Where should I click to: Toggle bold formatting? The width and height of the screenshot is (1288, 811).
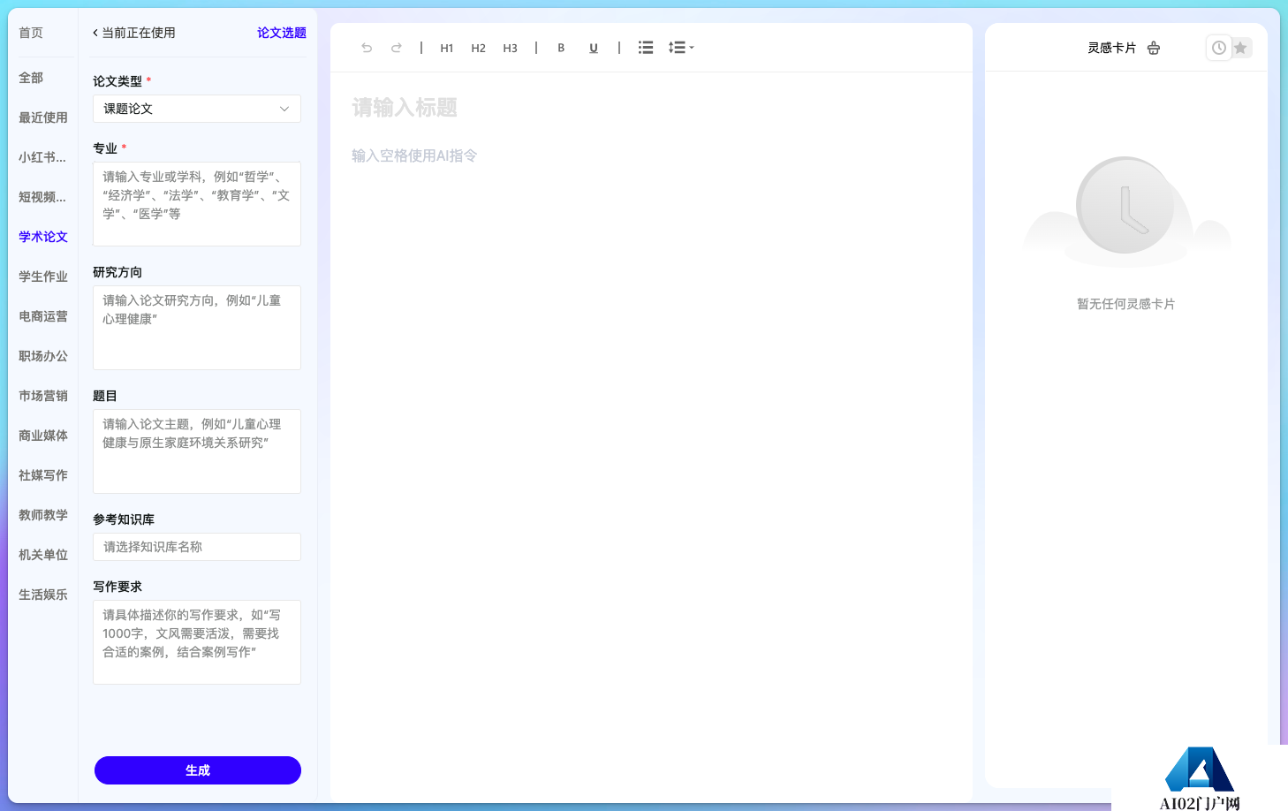pyautogui.click(x=561, y=48)
